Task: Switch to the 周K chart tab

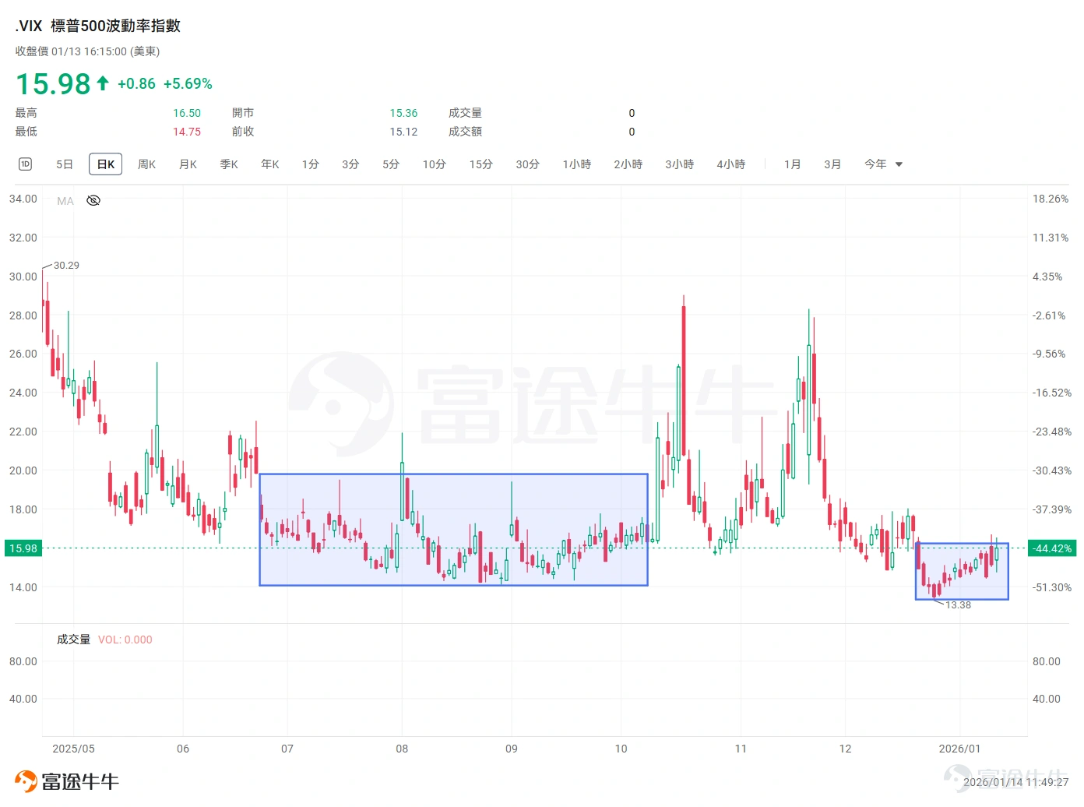Action: click(x=147, y=164)
